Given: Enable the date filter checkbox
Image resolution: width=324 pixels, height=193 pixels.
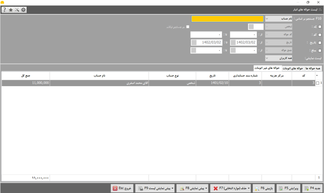Looking at the screenshot, I should pos(320,43).
